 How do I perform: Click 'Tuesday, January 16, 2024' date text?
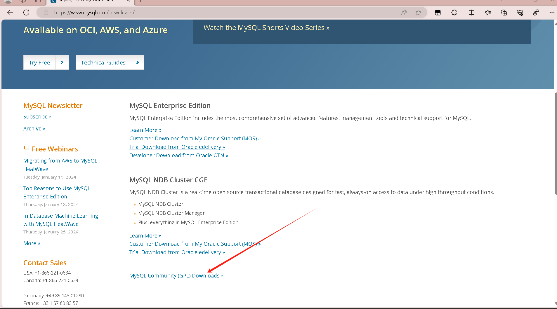(50, 177)
